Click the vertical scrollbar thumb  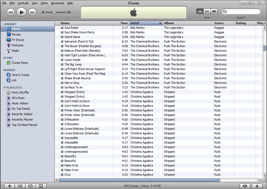point(264,48)
